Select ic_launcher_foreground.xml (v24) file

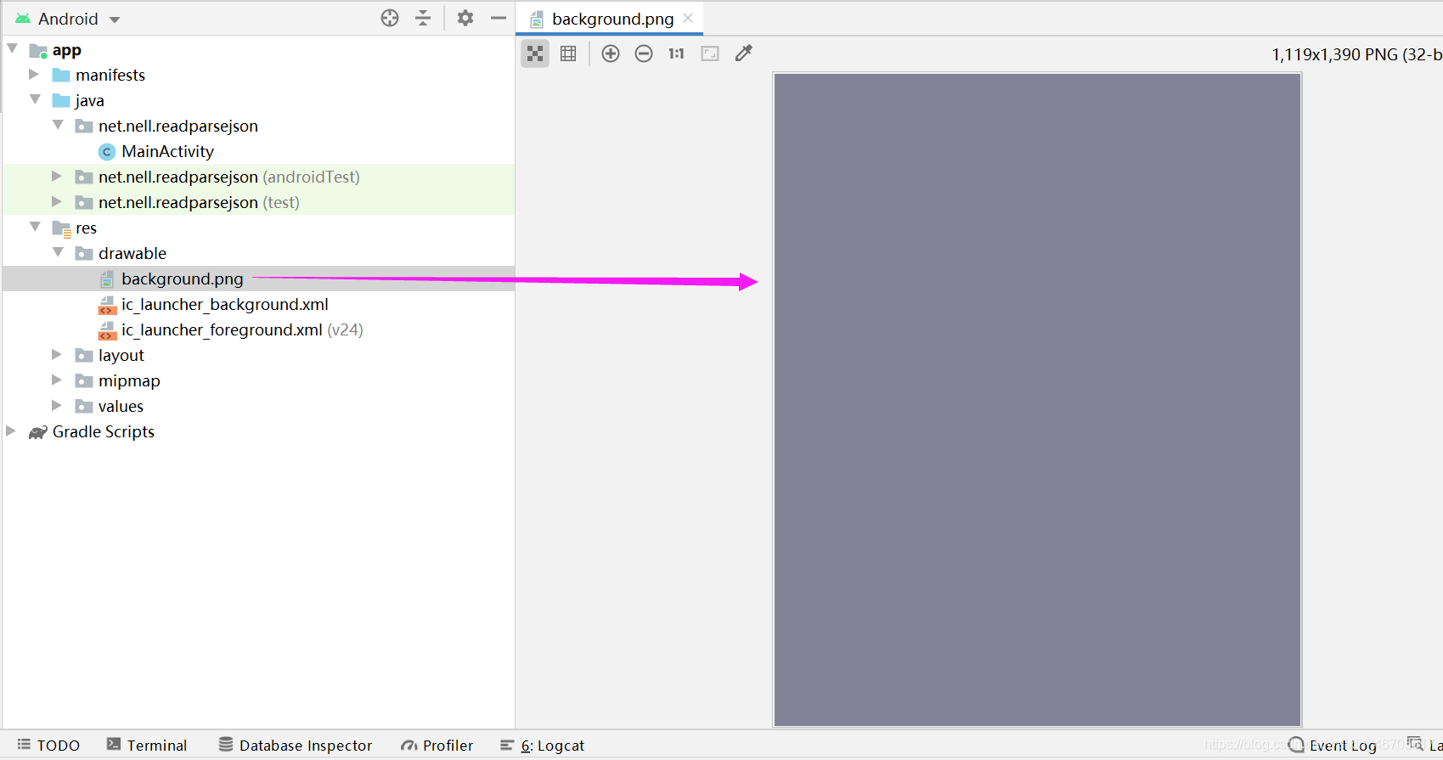coord(242,329)
